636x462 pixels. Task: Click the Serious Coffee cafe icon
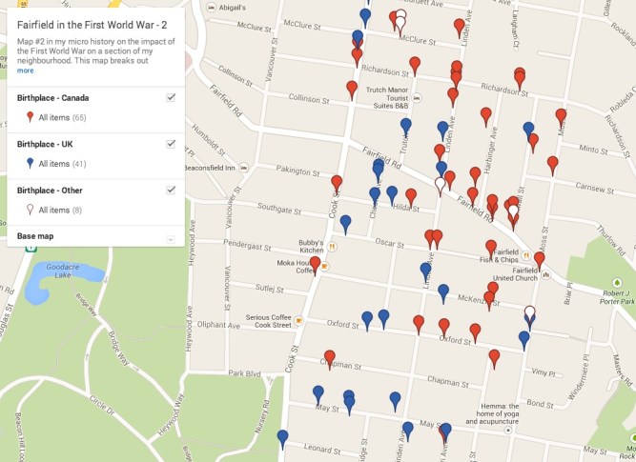300,320
